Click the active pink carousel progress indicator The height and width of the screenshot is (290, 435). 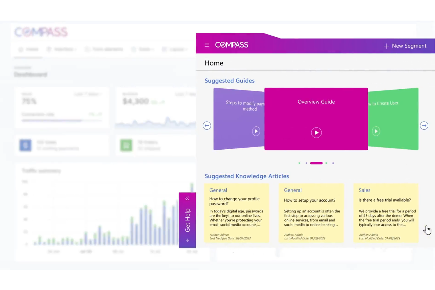316,163
